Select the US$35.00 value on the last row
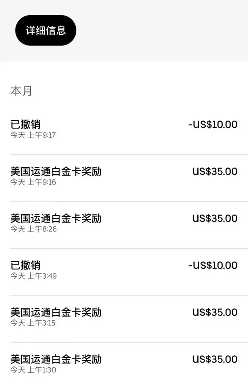 coord(215,359)
